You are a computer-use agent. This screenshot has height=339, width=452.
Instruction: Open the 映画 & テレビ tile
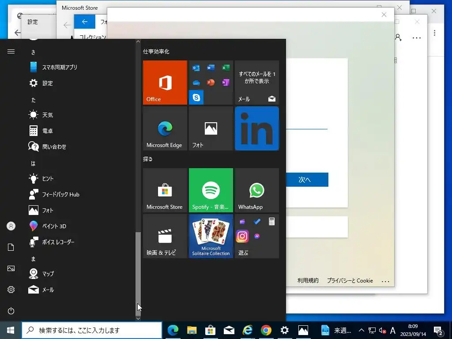(x=165, y=236)
